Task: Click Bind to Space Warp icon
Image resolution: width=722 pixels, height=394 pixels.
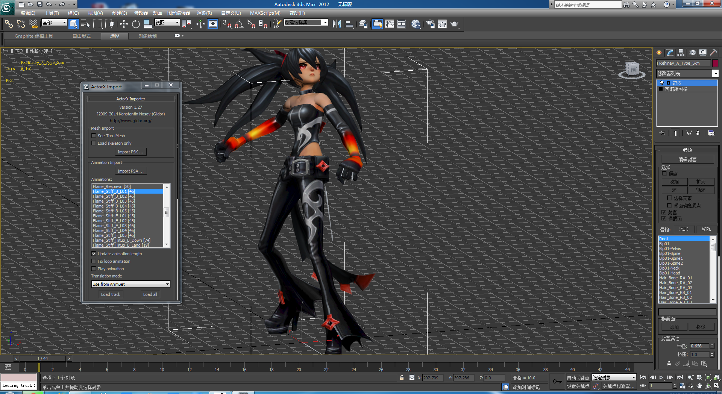Action: click(x=33, y=24)
